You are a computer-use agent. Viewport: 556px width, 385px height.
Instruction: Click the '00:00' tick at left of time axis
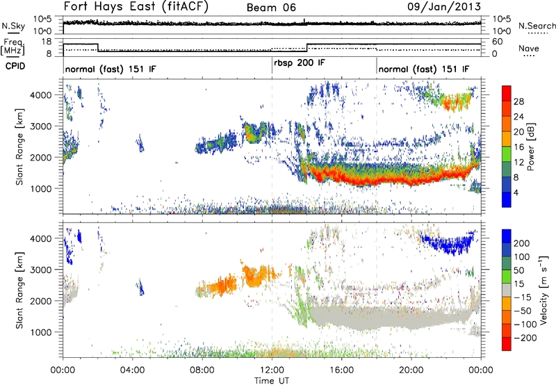[63, 370]
